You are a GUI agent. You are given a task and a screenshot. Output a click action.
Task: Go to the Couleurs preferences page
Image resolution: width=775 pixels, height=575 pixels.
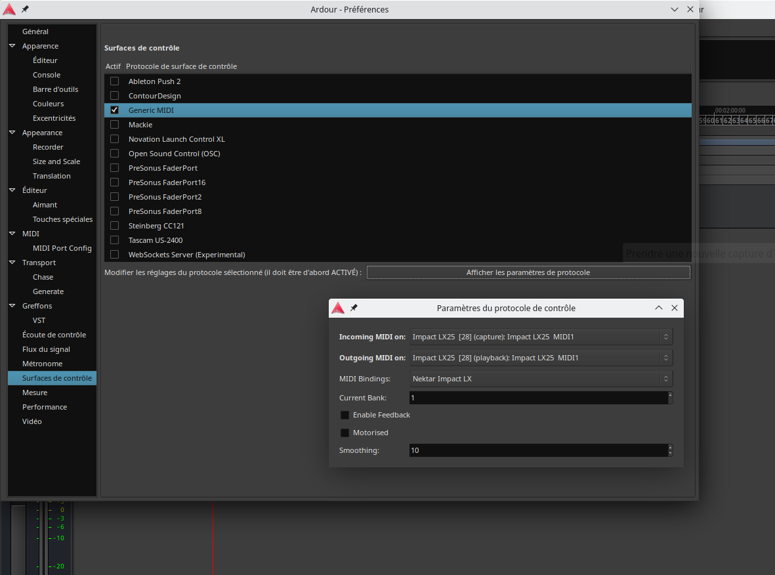coord(48,104)
